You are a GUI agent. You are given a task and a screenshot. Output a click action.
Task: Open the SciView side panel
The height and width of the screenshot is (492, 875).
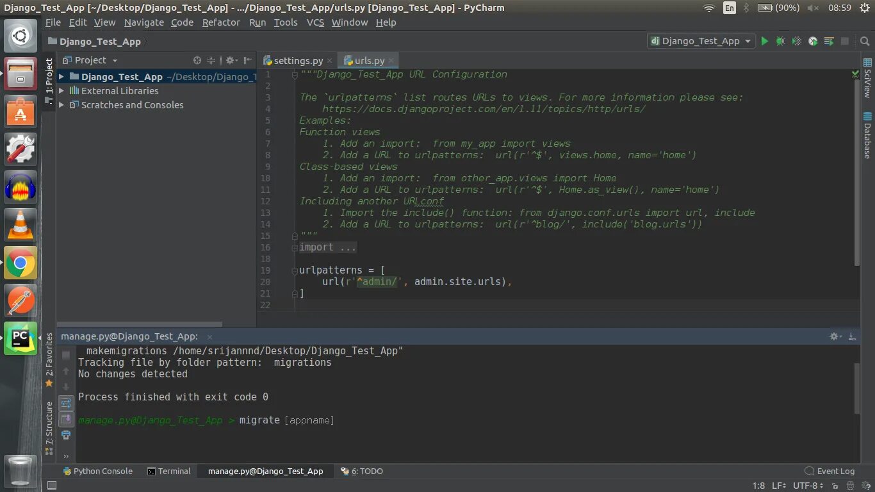[x=867, y=78]
